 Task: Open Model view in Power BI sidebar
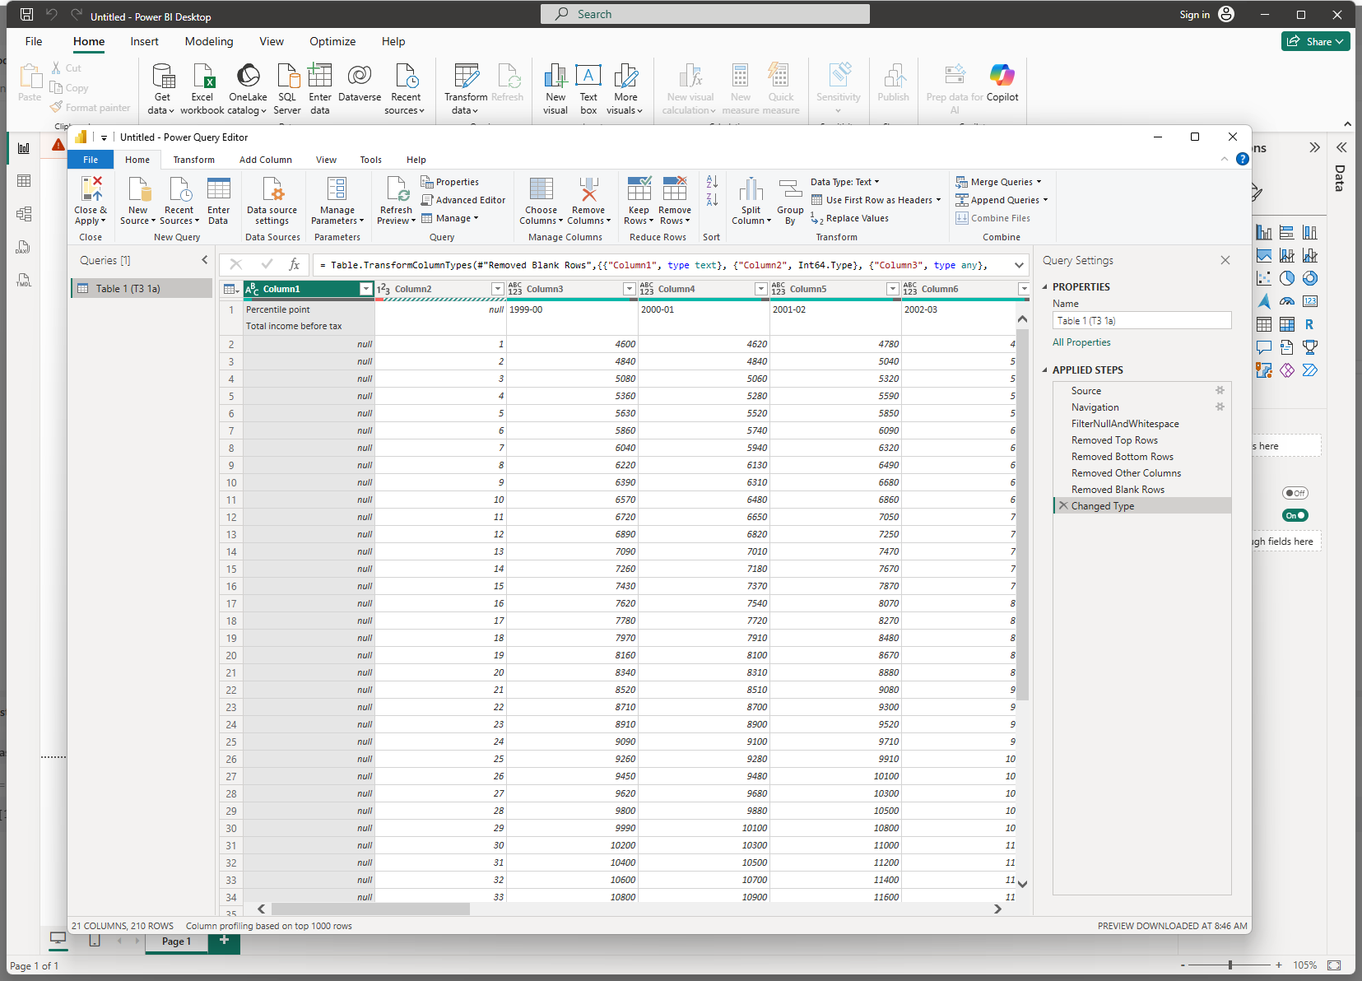click(x=24, y=214)
